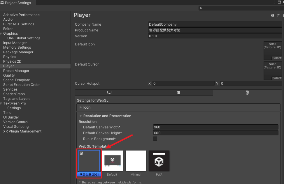Screen dimensions: 284x184
Task: Open Tags and Layers settings
Action: [x=17, y=99]
